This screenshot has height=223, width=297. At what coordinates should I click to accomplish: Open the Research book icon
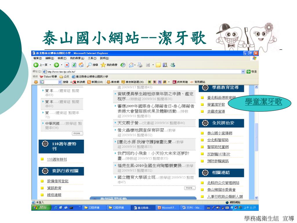[165, 65]
